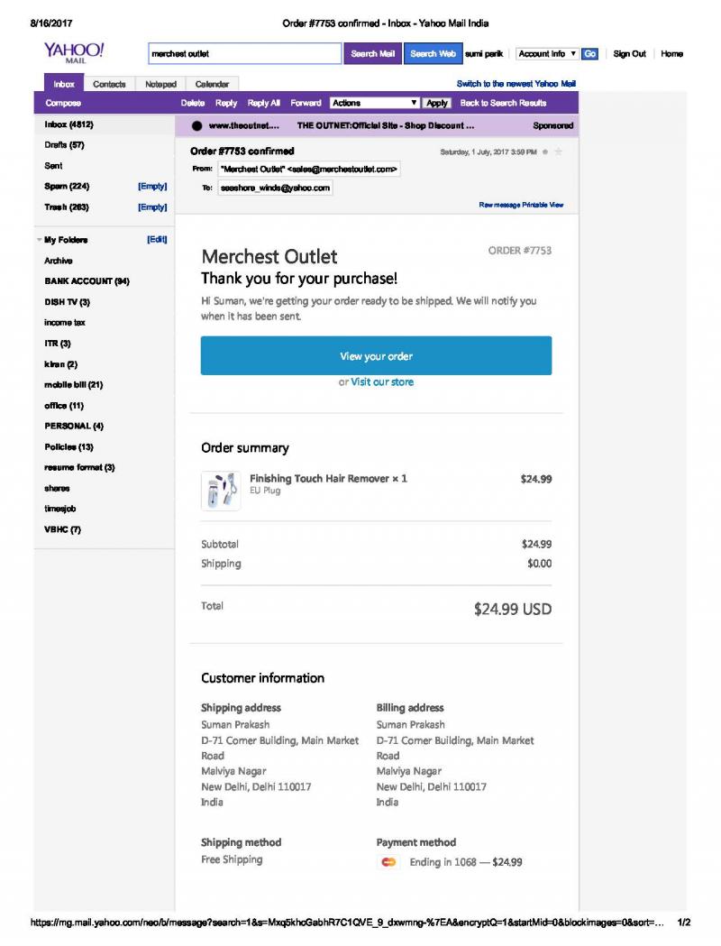Click the sponsored ad black circle icon
The width and height of the screenshot is (721, 946).
click(x=196, y=125)
